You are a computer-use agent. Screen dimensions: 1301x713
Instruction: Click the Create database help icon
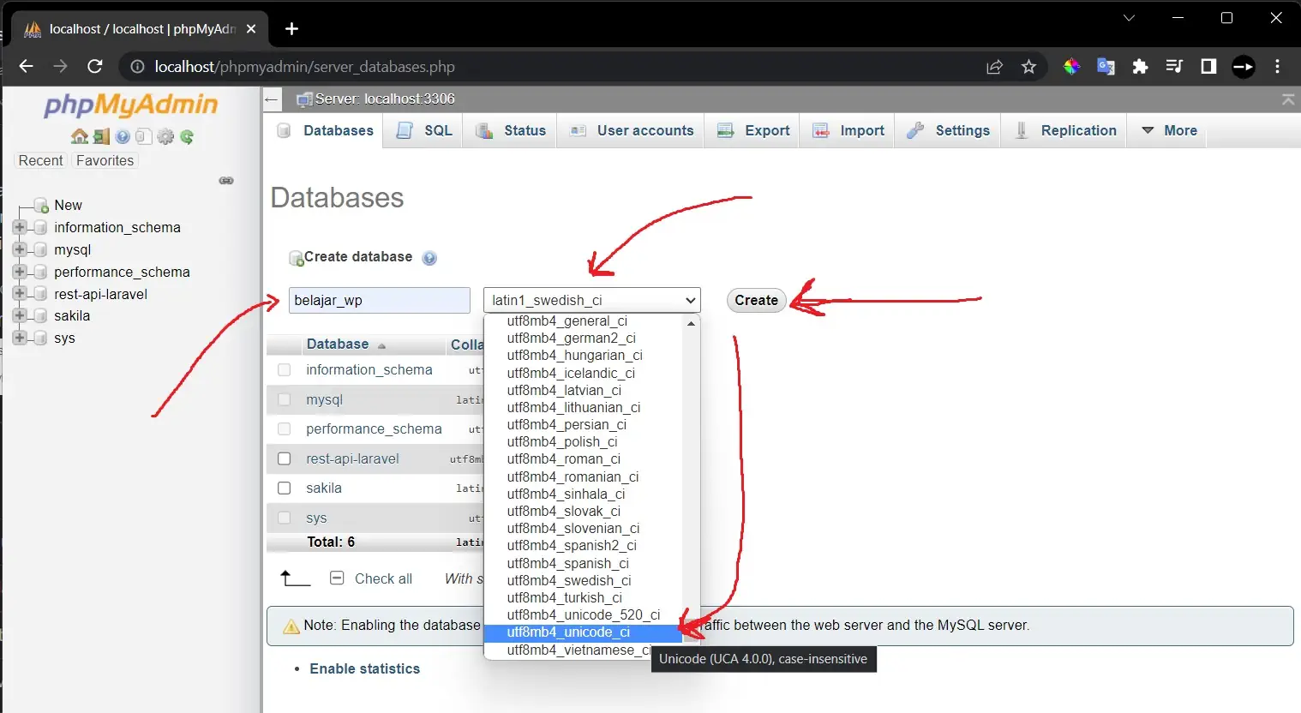pos(430,258)
